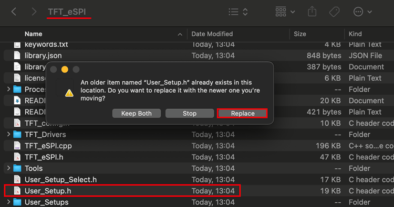The image size is (394, 207).
Task: Expand the Tools folder arrow
Action: coord(8,168)
